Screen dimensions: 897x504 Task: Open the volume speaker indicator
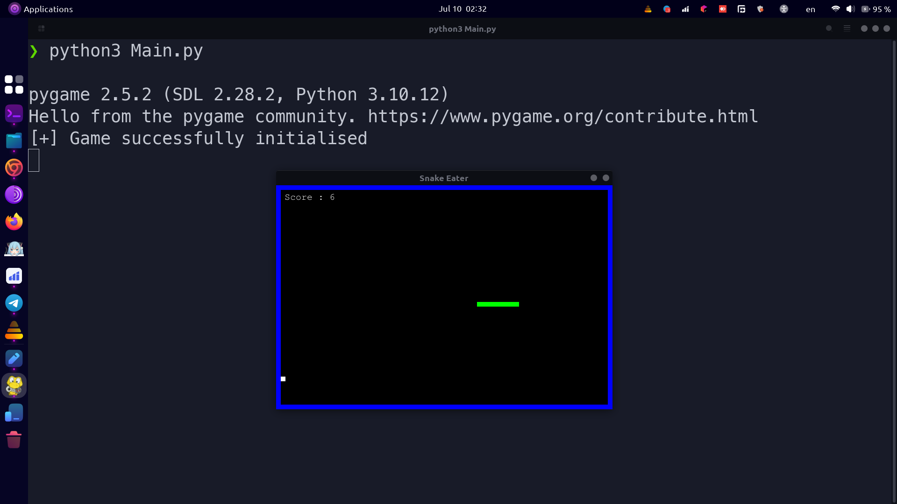pyautogui.click(x=850, y=9)
